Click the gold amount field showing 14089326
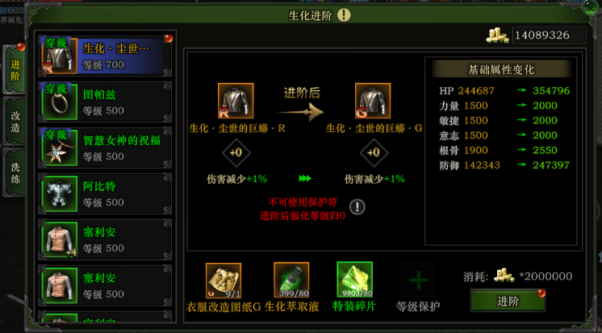The image size is (602, 333). point(549,35)
